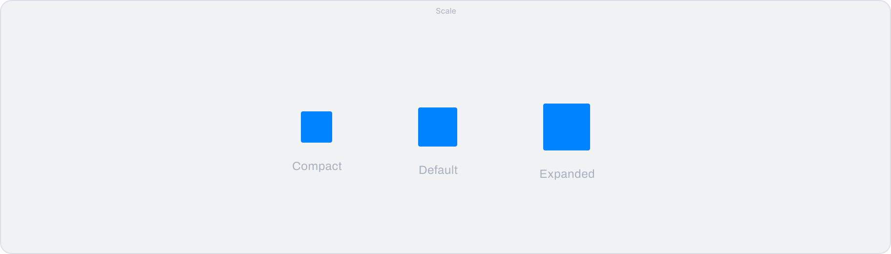Image resolution: width=891 pixels, height=254 pixels.
Task: Select the "Default" text label
Action: click(x=438, y=170)
